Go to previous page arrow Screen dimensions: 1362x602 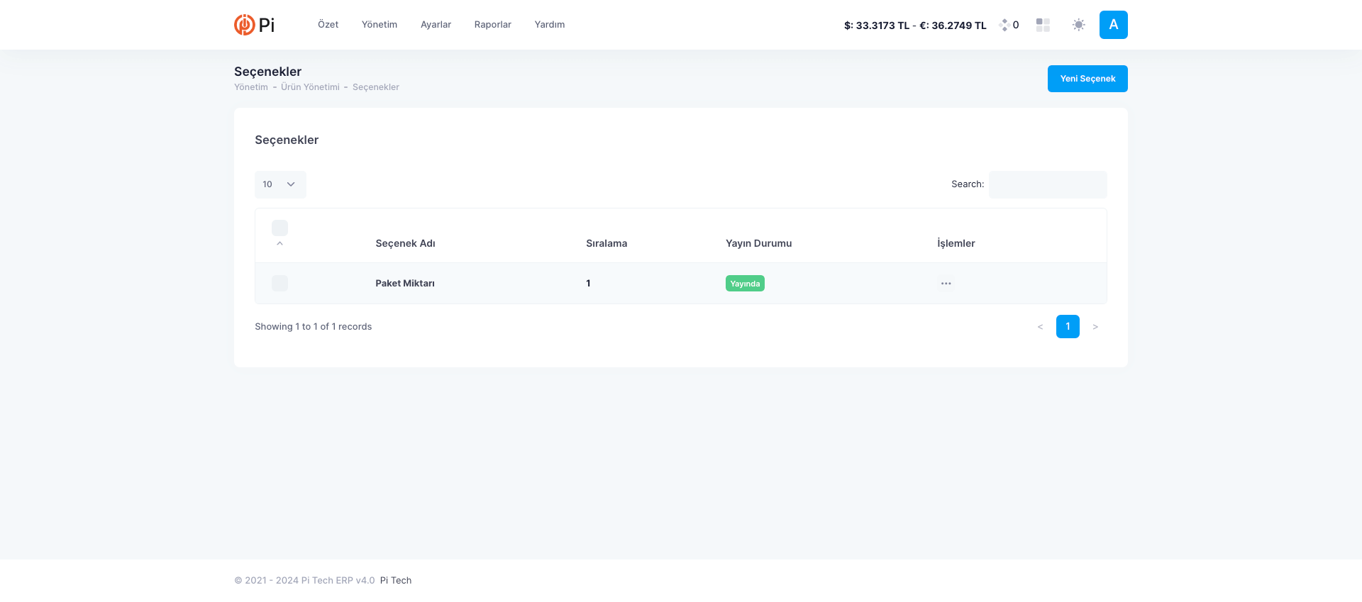[1040, 327]
